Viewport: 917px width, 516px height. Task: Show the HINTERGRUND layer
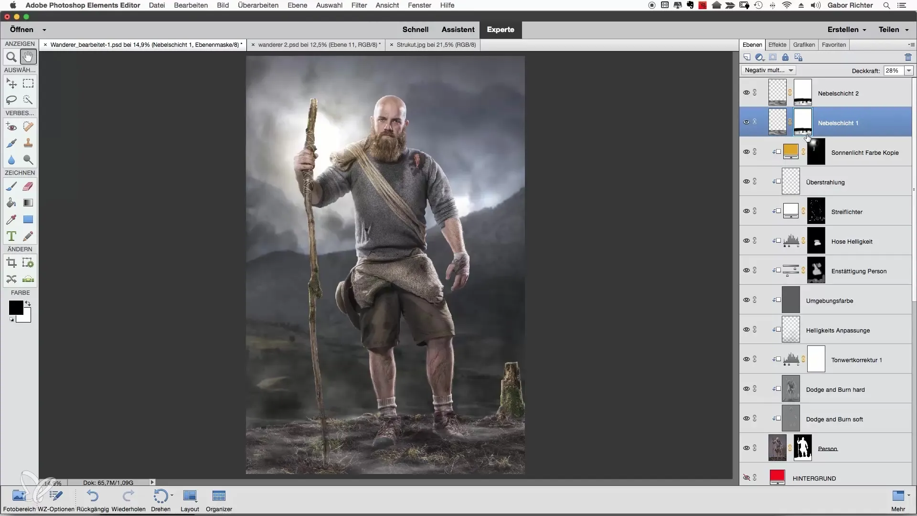point(746,478)
